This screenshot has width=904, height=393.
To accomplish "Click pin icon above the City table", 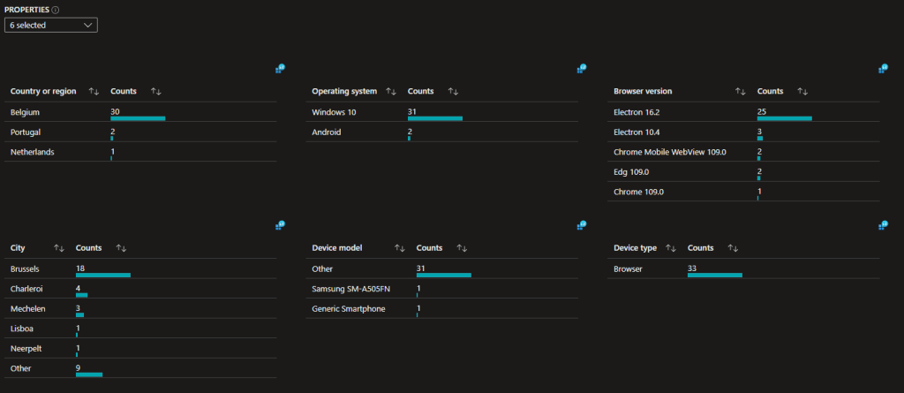I will pos(279,225).
